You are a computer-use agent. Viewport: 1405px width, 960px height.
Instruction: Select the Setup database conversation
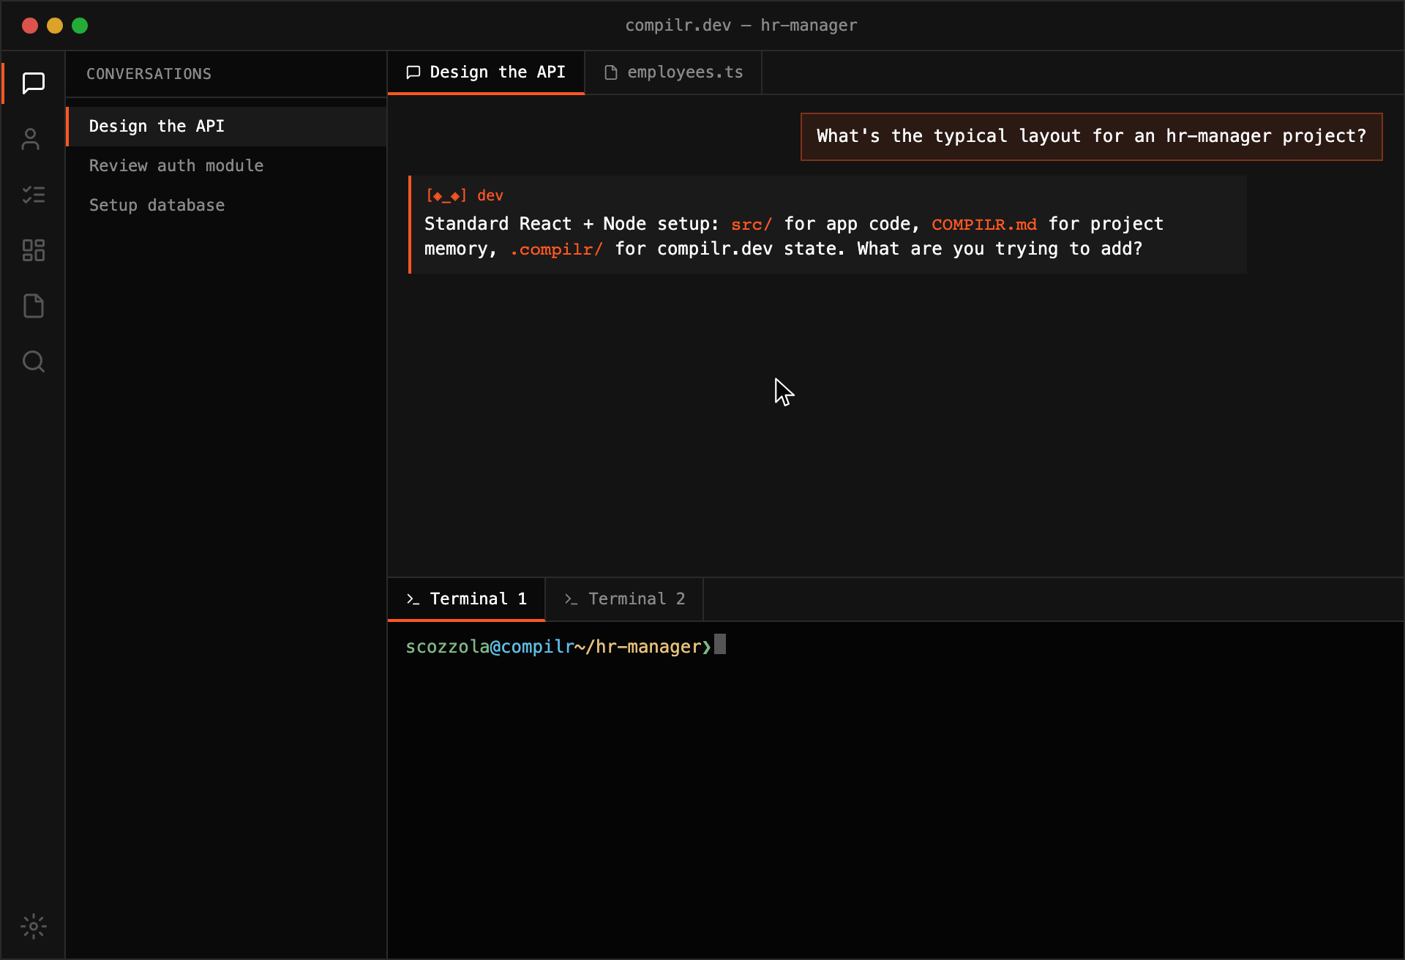[x=226, y=206]
